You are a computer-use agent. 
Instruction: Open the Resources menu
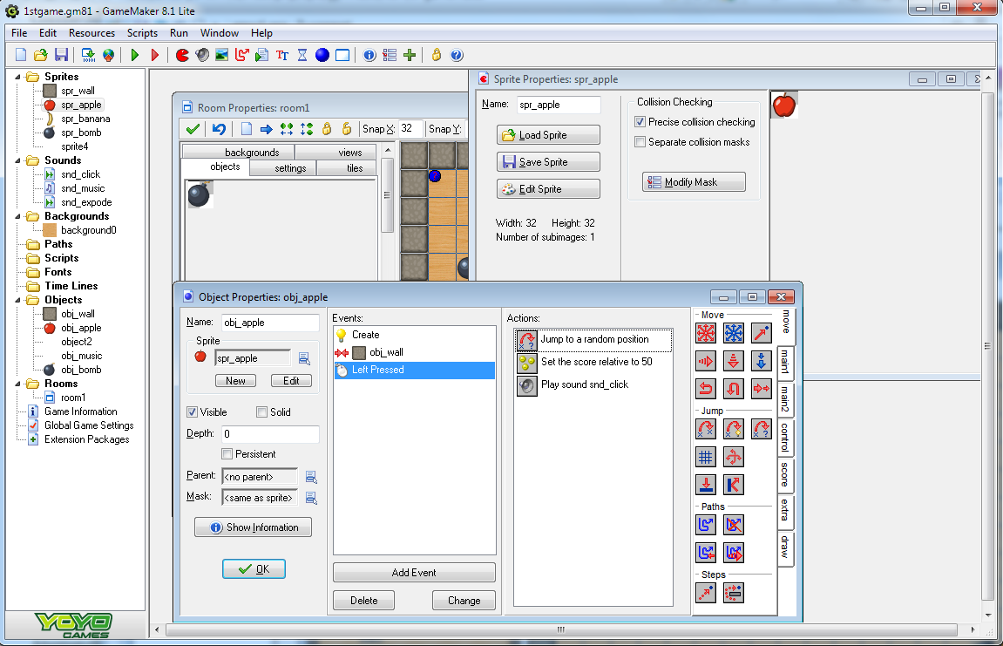click(91, 33)
